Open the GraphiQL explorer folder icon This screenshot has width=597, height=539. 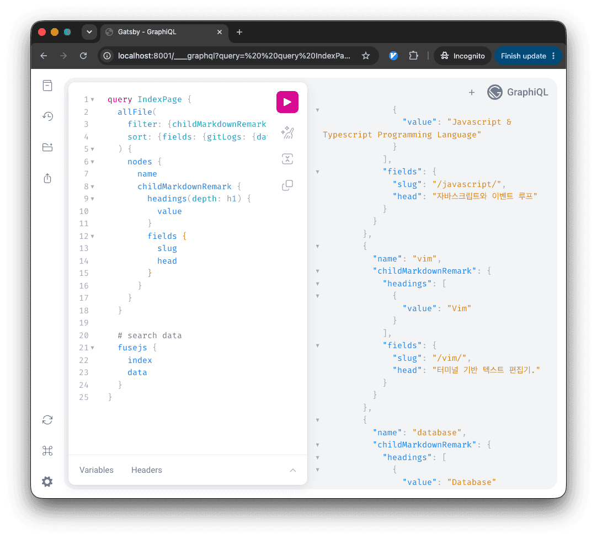(47, 147)
